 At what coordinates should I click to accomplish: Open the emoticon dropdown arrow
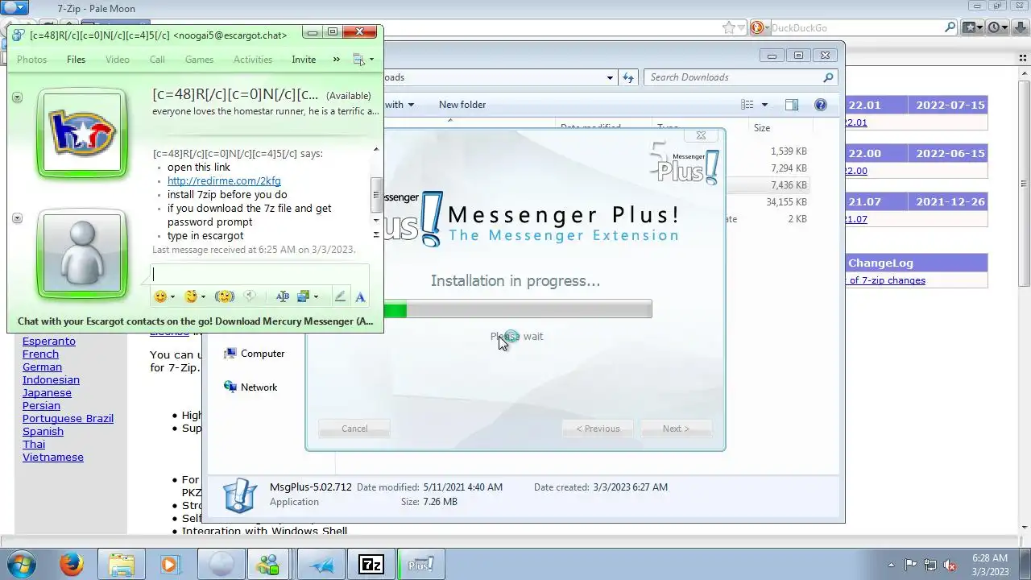coord(172,297)
